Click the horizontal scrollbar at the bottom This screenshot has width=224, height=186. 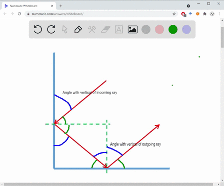[108, 184]
